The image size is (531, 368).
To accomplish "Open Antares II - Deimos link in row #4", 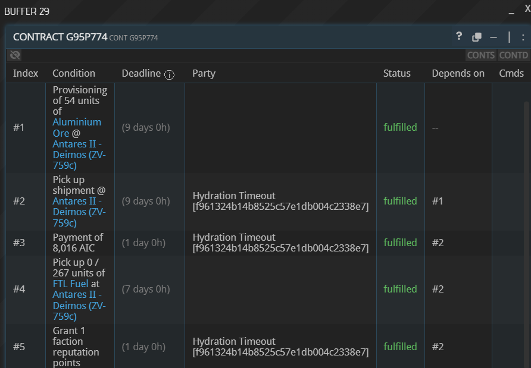I will [x=79, y=306].
